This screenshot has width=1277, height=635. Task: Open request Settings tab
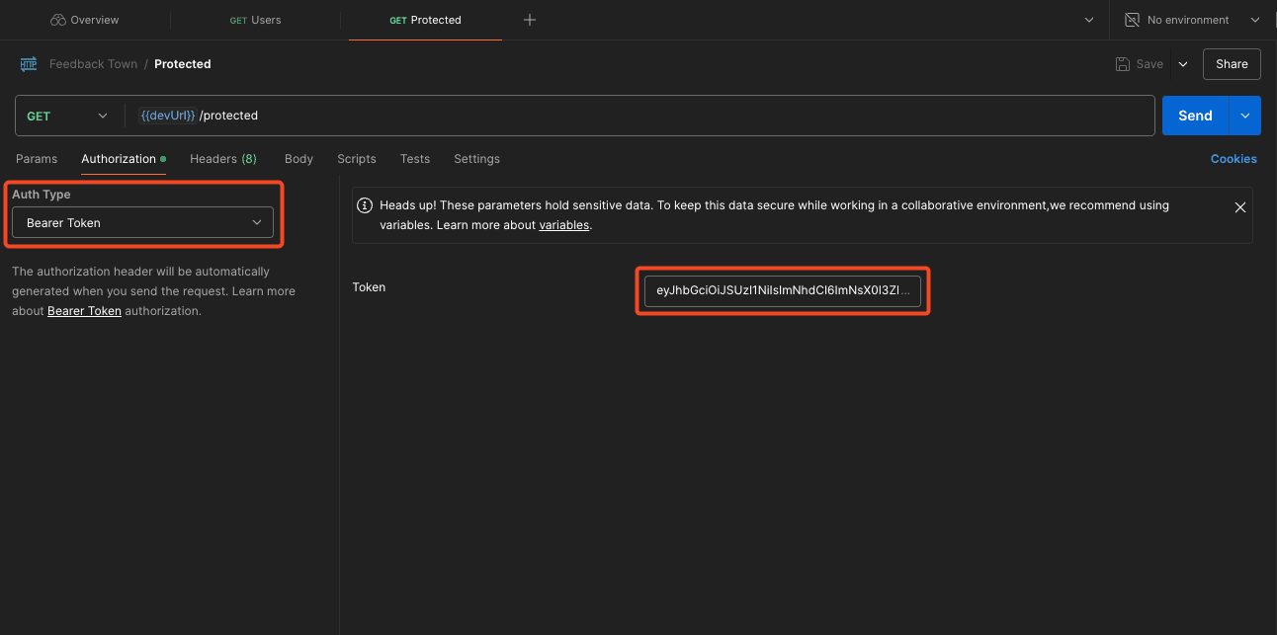(476, 159)
